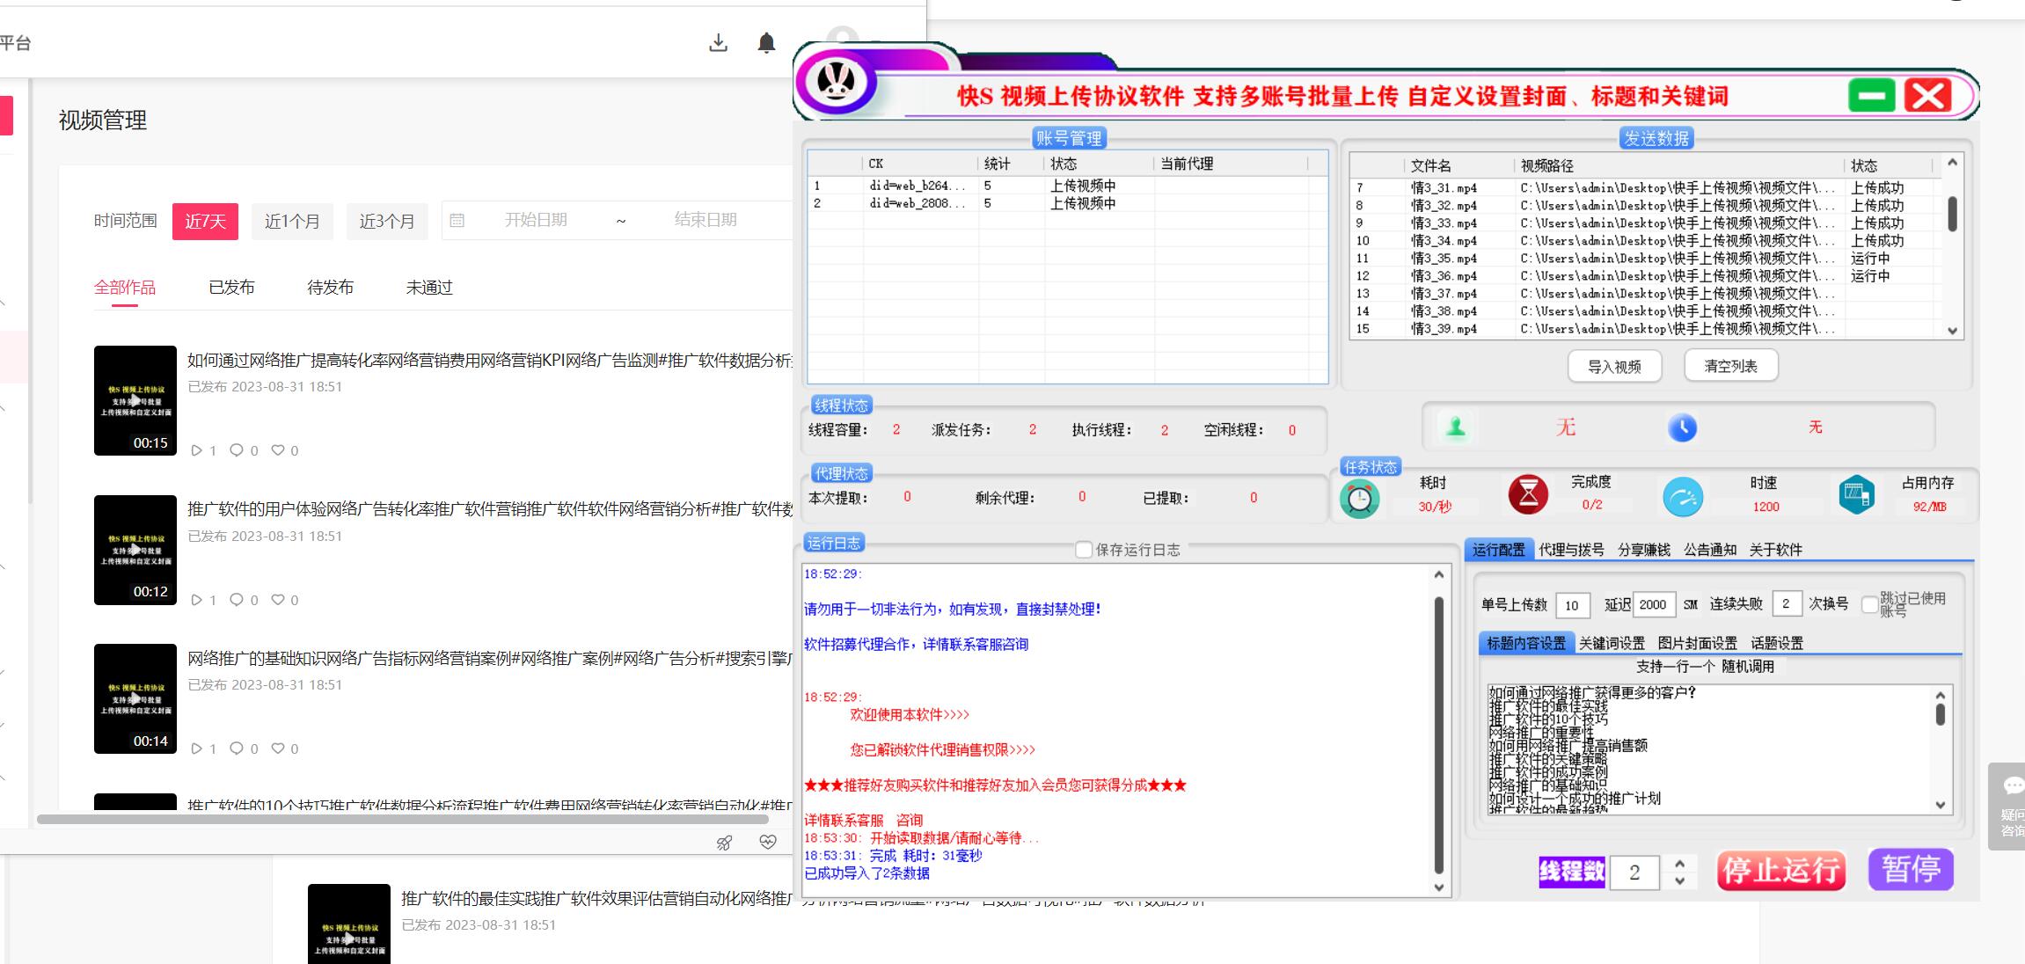This screenshot has width=2025, height=964.
Task: Enable the save run log checkbox
Action: coord(1084,550)
